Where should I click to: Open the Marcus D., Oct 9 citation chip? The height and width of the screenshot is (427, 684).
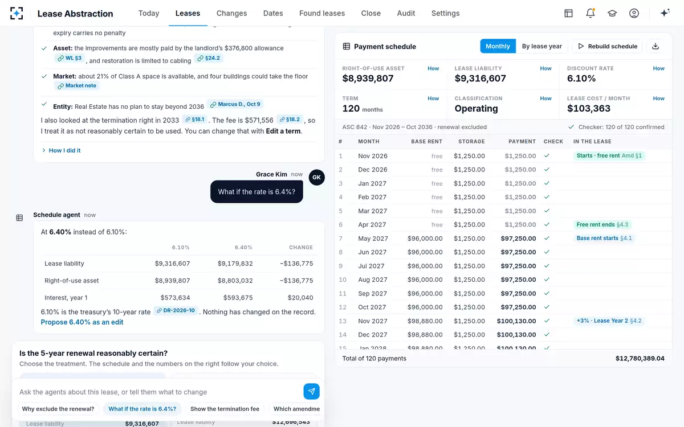coord(235,104)
